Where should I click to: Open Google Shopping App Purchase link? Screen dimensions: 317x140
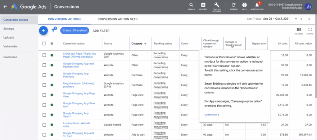coord(76,75)
